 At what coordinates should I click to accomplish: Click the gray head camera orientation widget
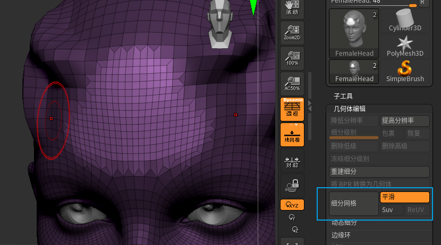[x=220, y=23]
